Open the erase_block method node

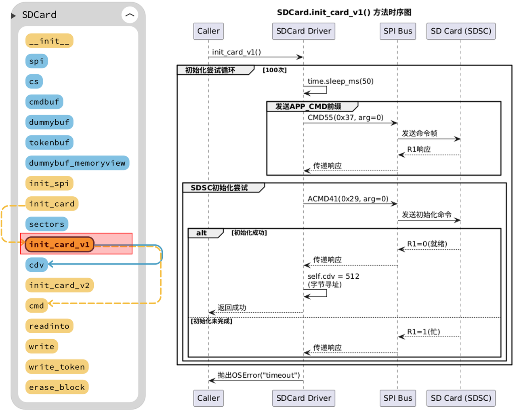pyautogui.click(x=57, y=387)
